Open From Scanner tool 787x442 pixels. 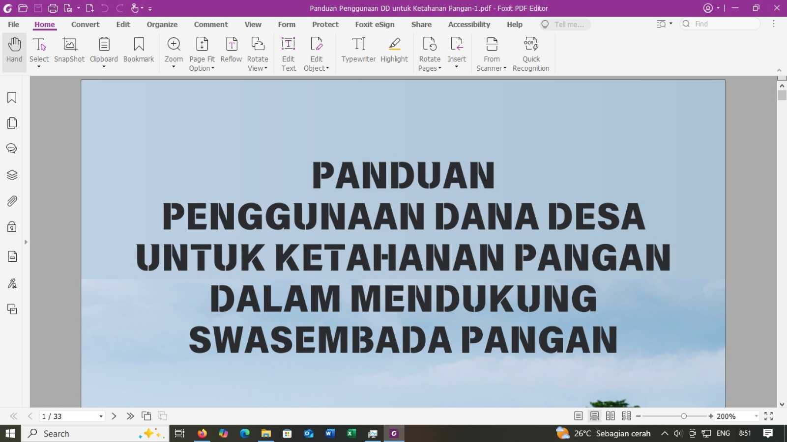click(492, 54)
